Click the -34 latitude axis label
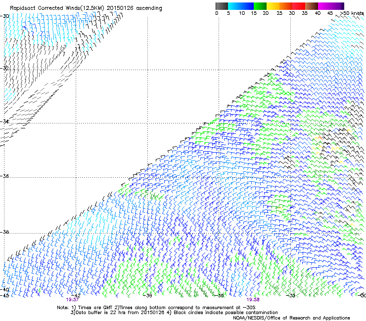 [x=5, y=121]
